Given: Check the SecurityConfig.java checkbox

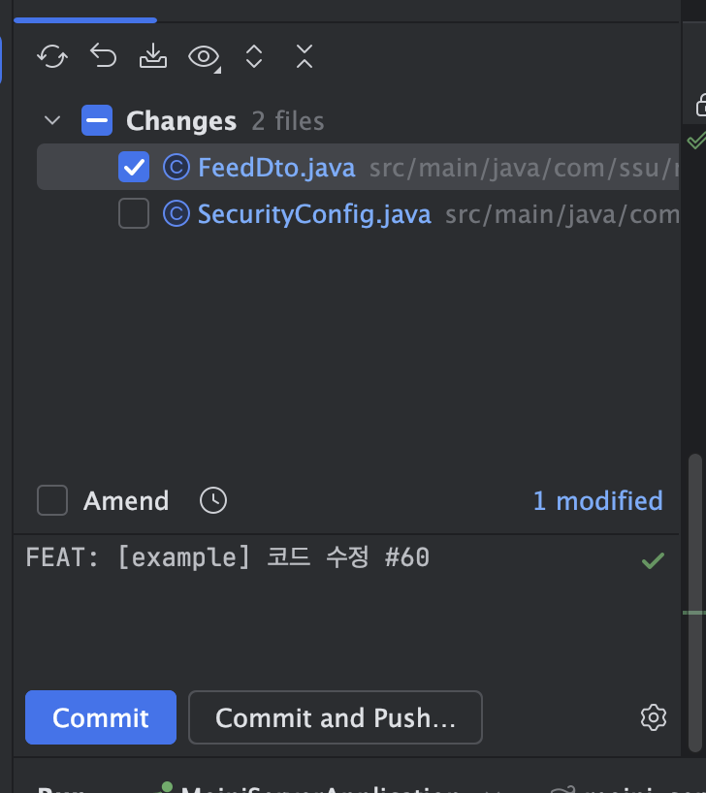Looking at the screenshot, I should coord(134,213).
